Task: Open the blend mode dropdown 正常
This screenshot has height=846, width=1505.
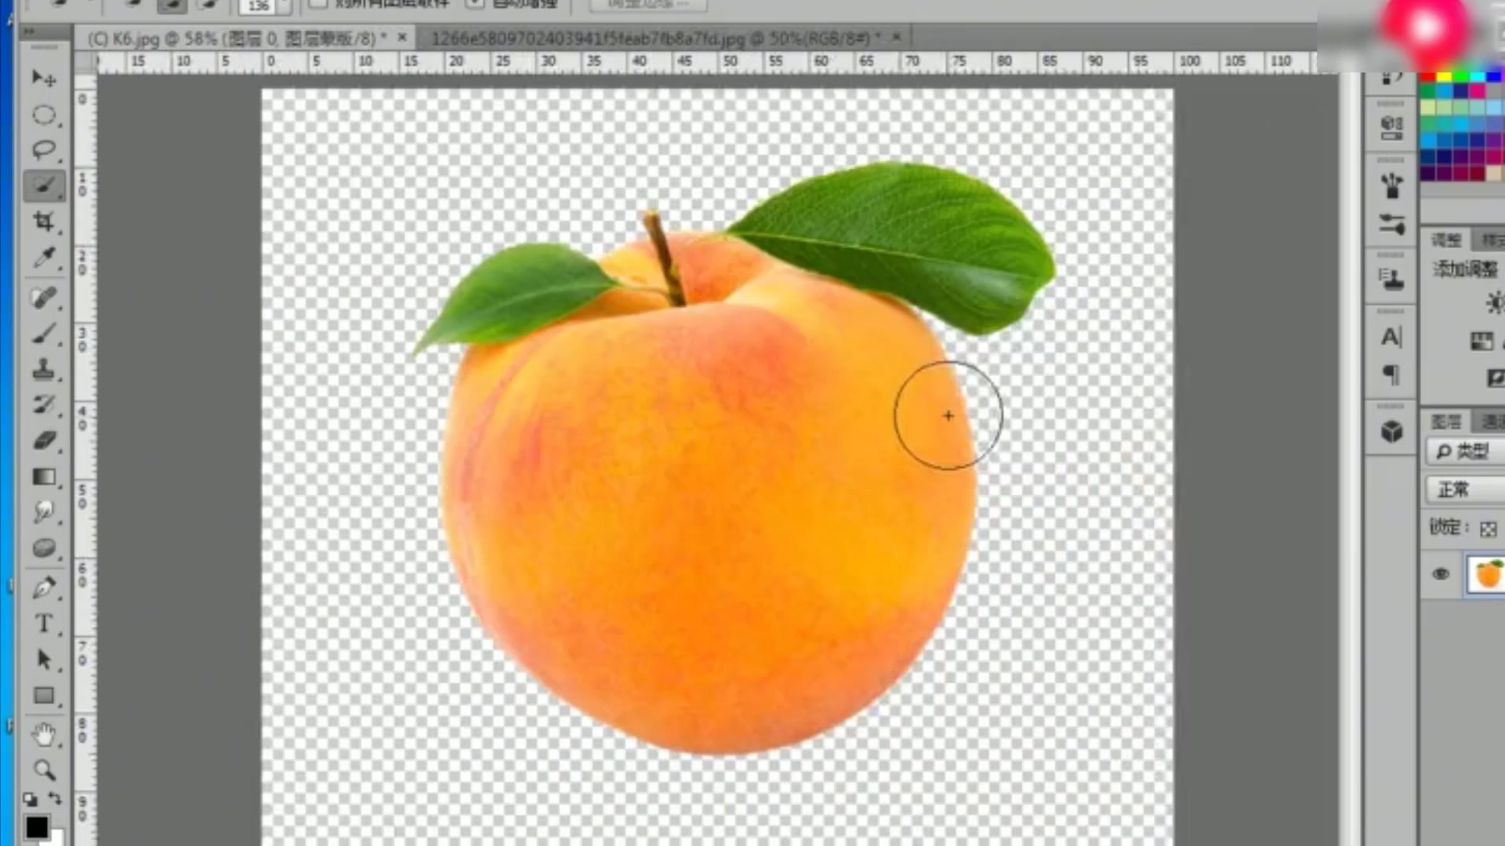Action: pyautogui.click(x=1462, y=490)
